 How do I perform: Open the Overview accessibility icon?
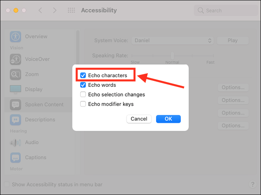[x=16, y=37]
